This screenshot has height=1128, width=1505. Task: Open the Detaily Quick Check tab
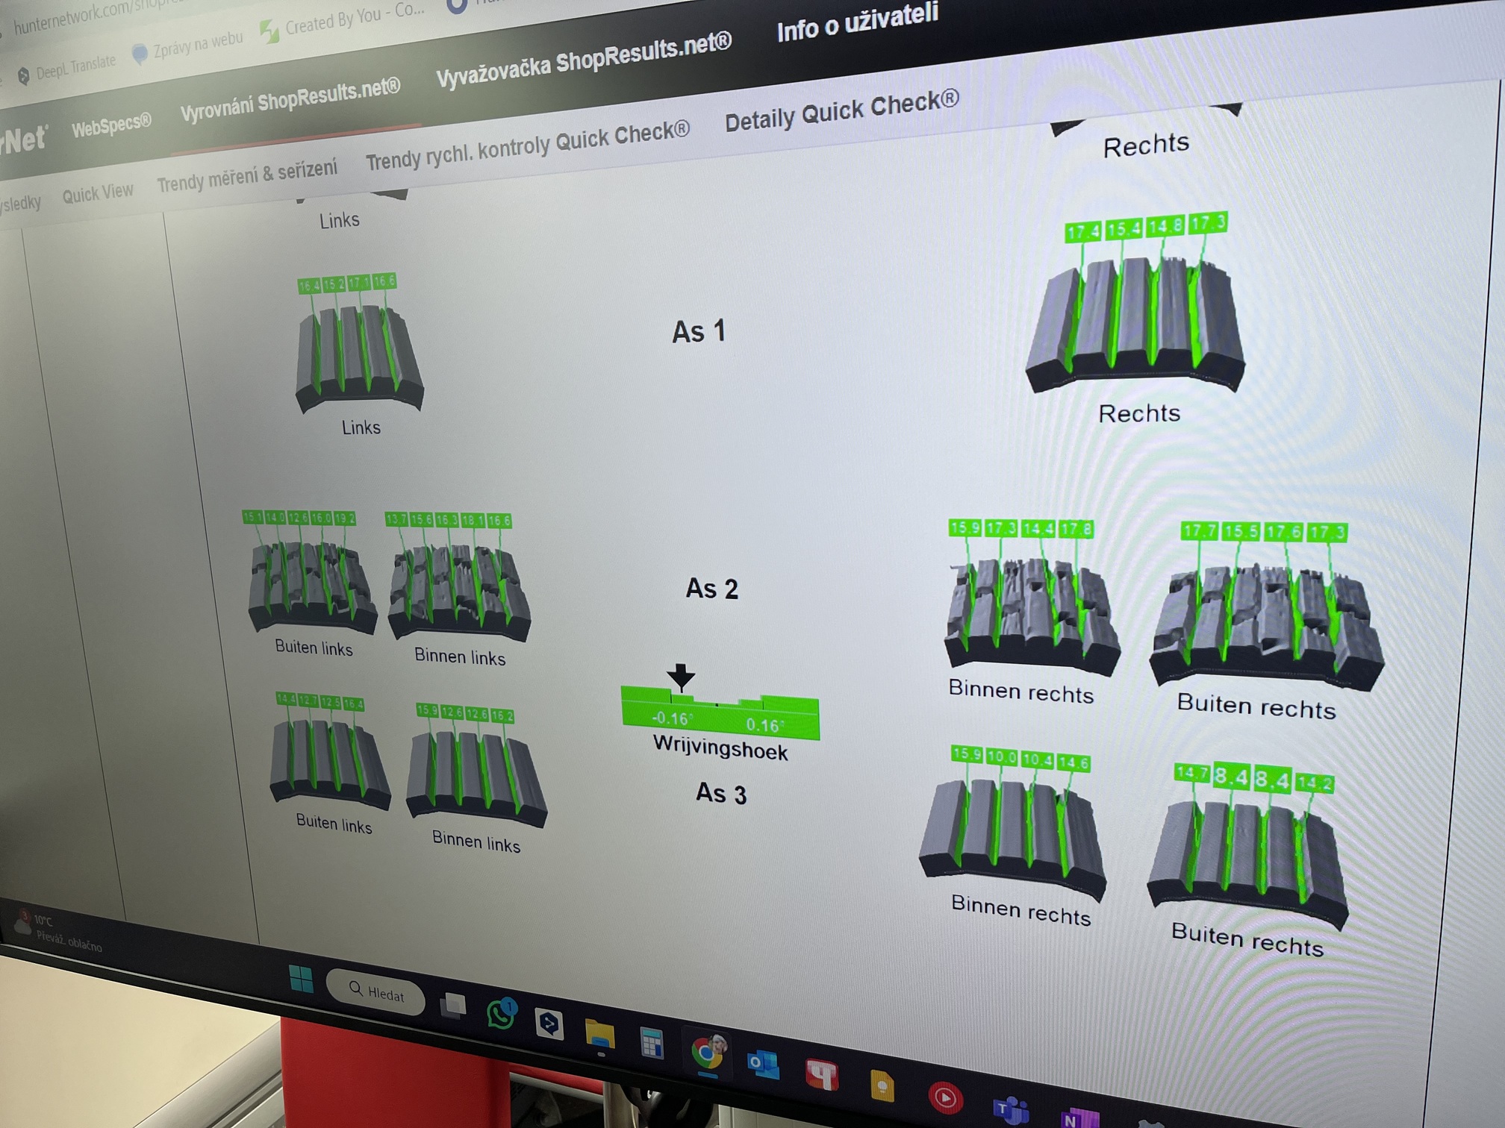click(x=841, y=112)
